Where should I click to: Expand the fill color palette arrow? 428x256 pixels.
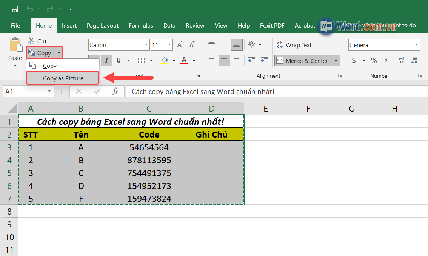[174, 60]
